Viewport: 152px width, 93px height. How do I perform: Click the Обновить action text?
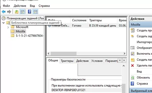click(x=143, y=78)
